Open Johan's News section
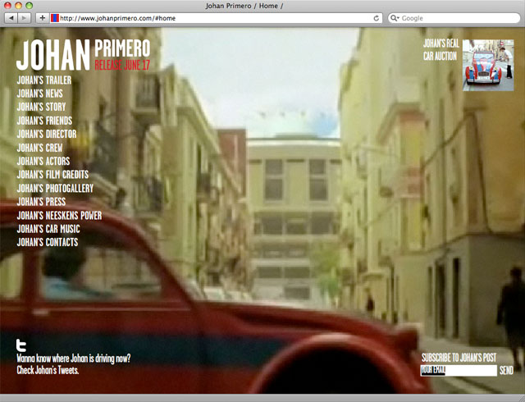This screenshot has height=402, width=525. coord(40,94)
